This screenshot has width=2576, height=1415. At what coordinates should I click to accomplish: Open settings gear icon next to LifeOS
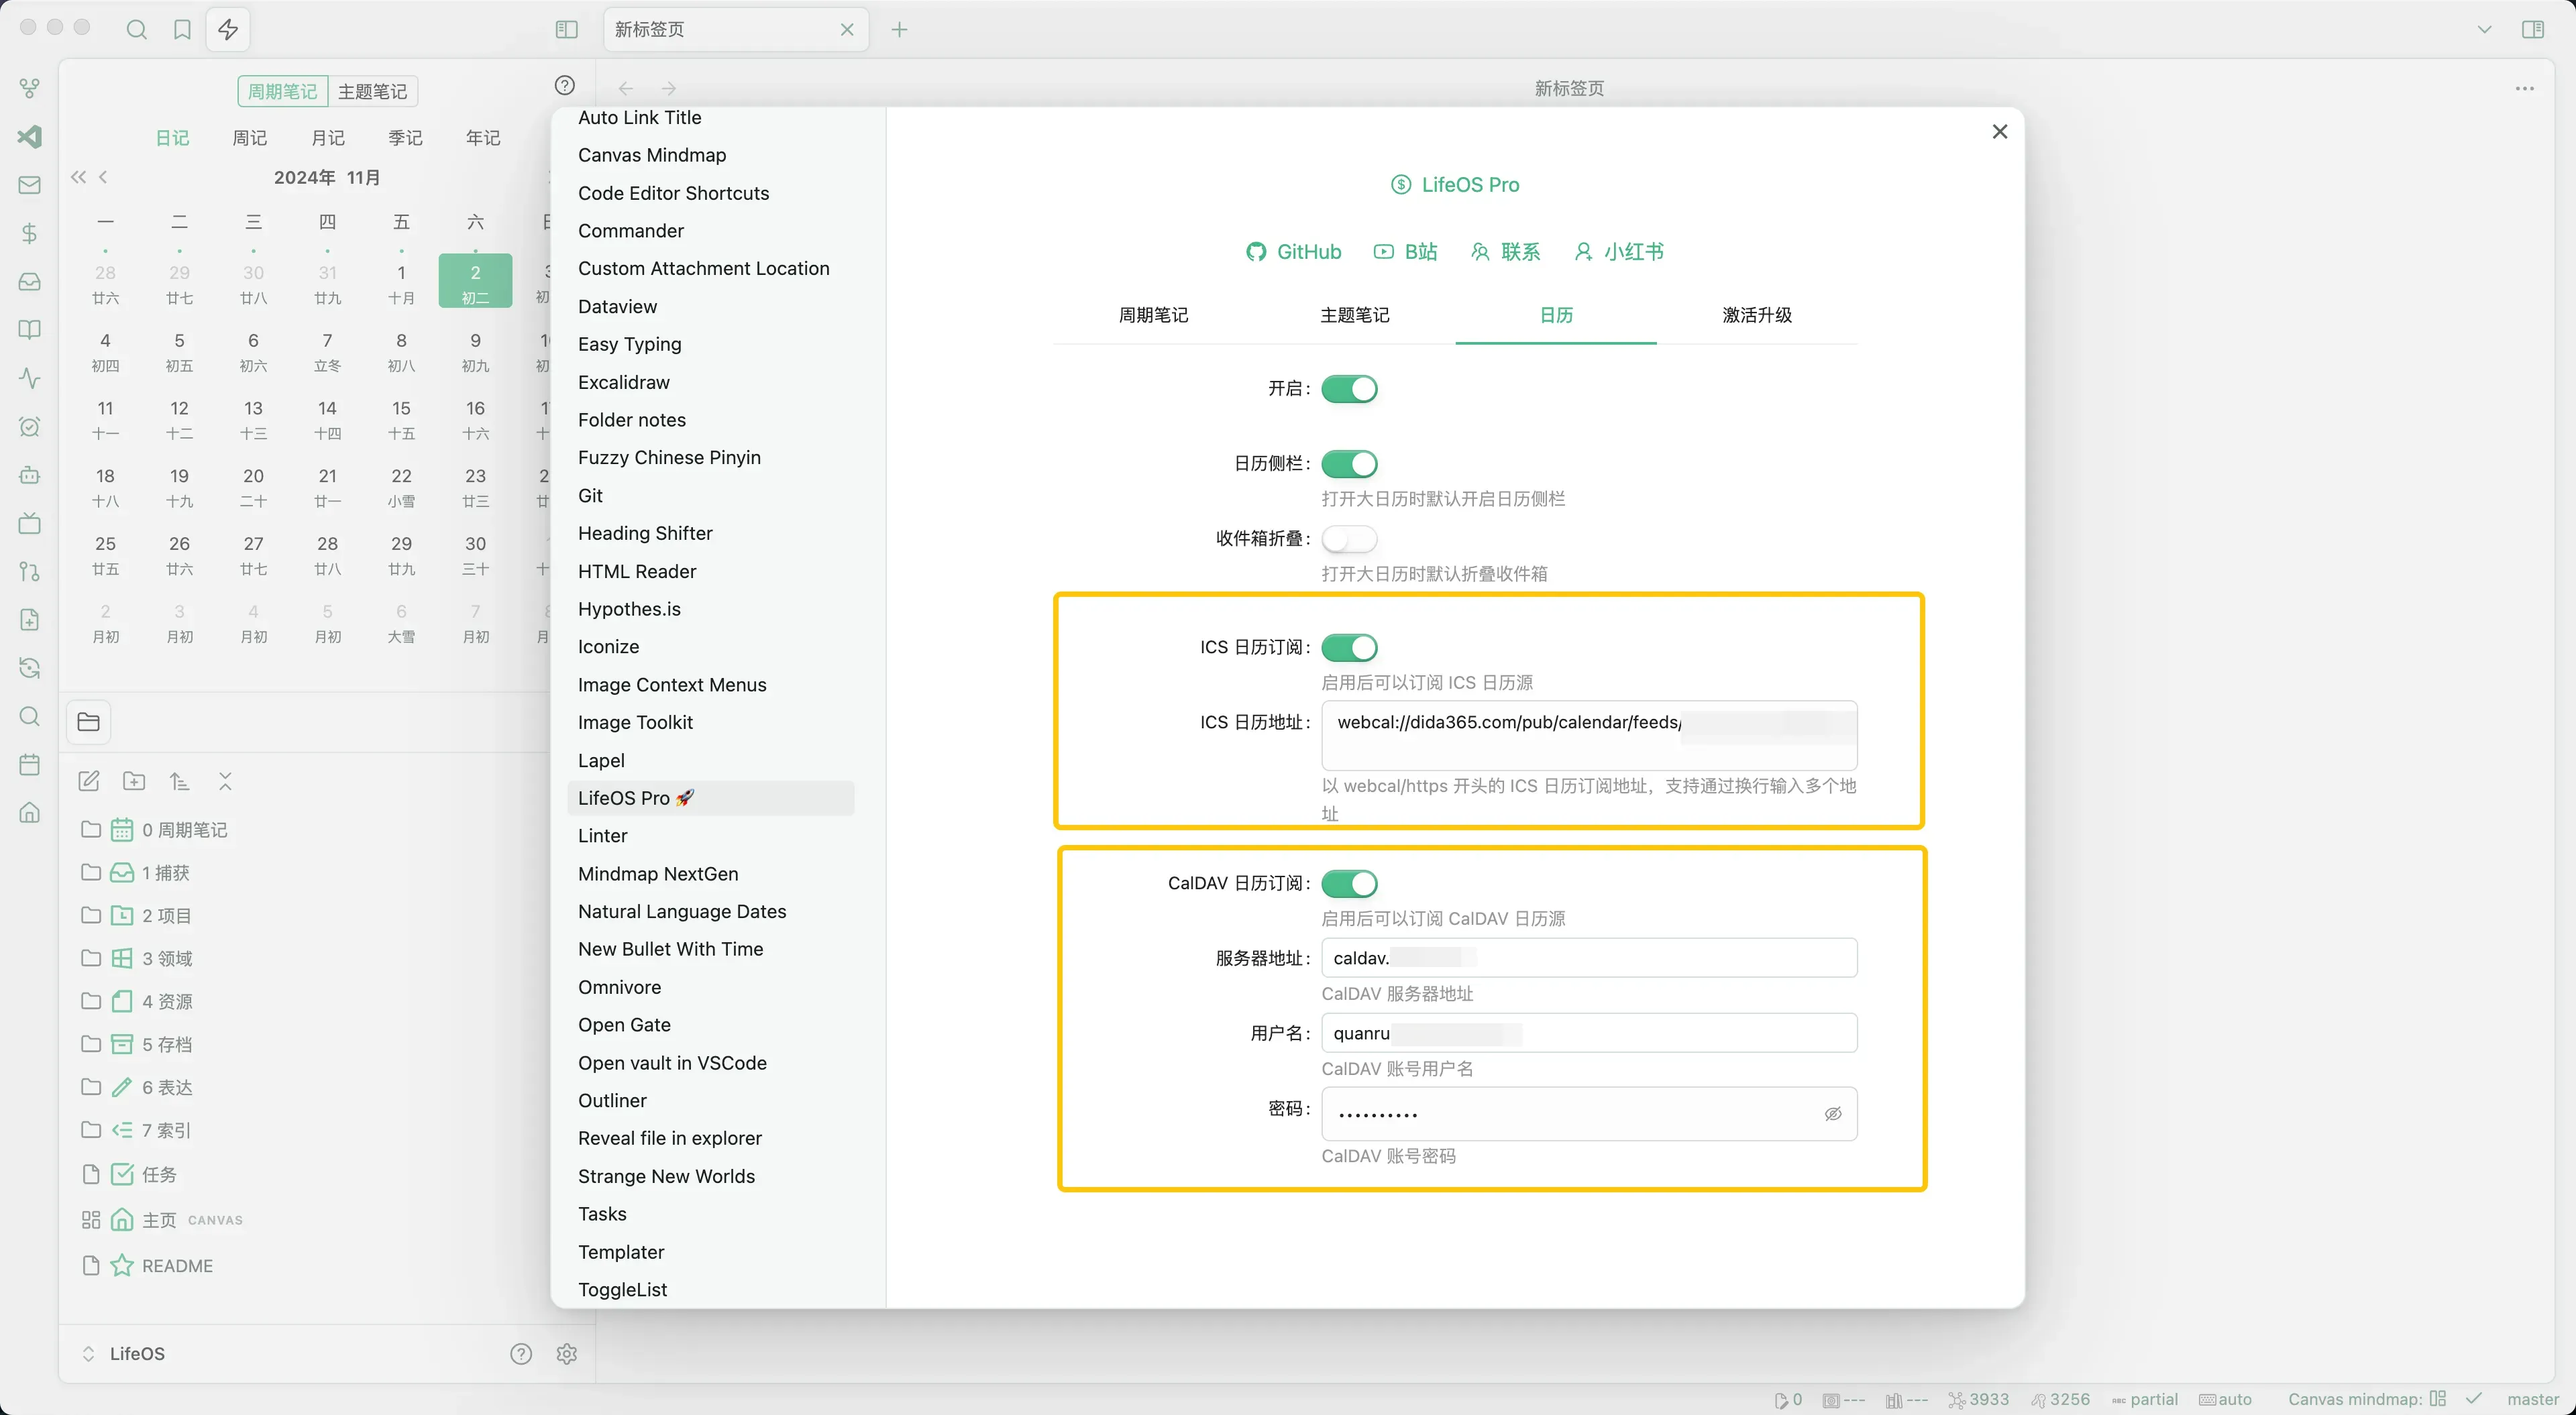click(567, 1353)
